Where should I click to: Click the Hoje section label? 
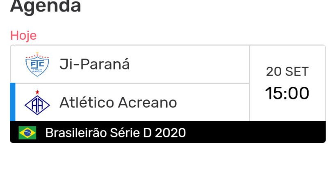(x=23, y=35)
